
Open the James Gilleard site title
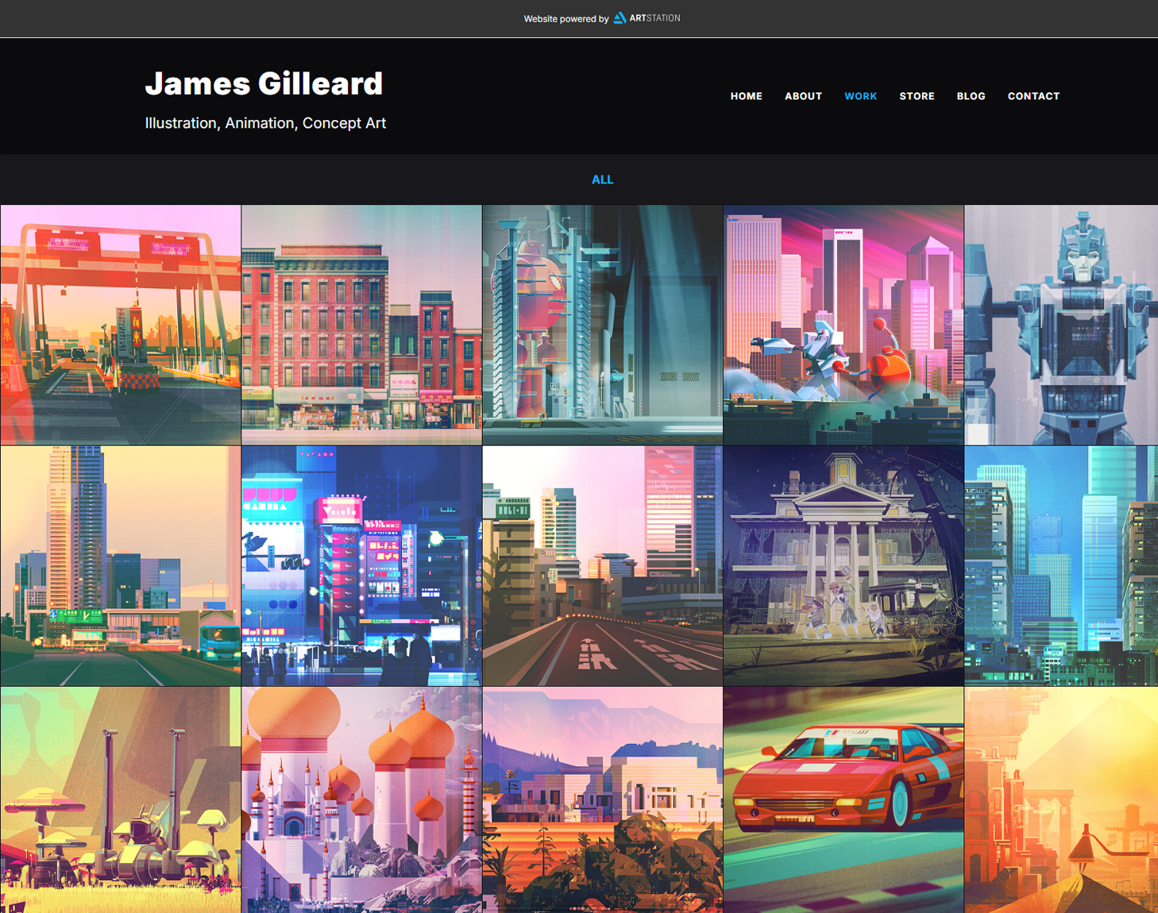[264, 84]
